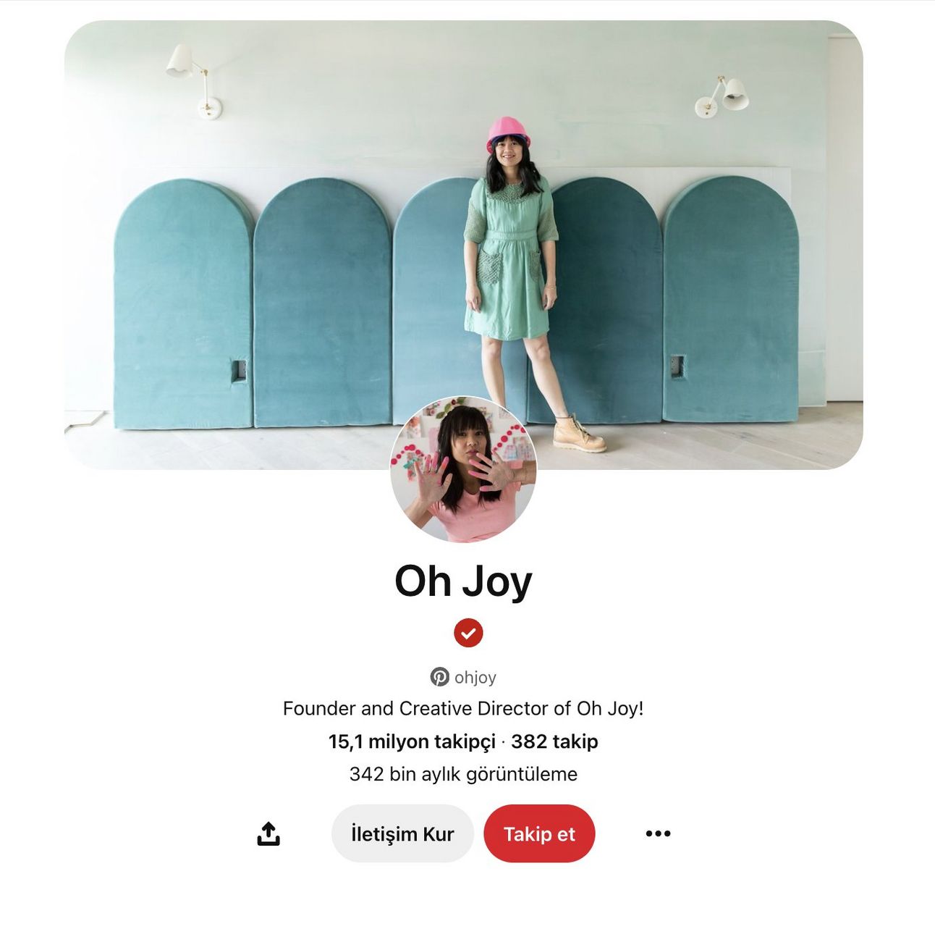
Task: Click the ohjoy username handle
Action: coord(475,677)
